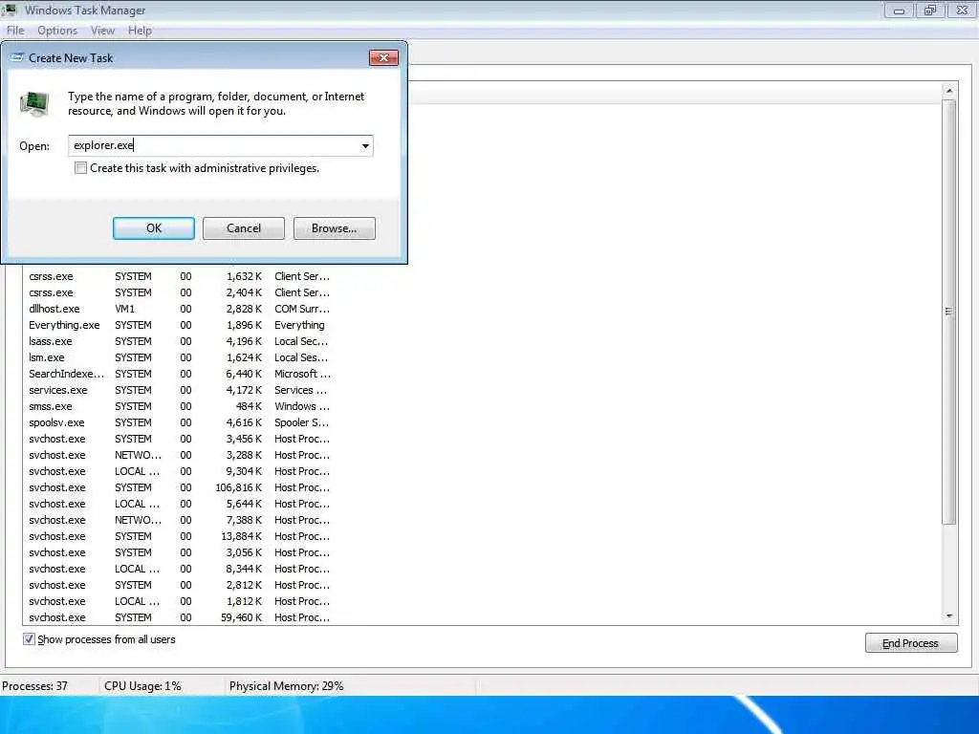Screen dimensions: 979x734
Task: Select svchost.exe using 59,460 K memory
Action: [x=179, y=617]
